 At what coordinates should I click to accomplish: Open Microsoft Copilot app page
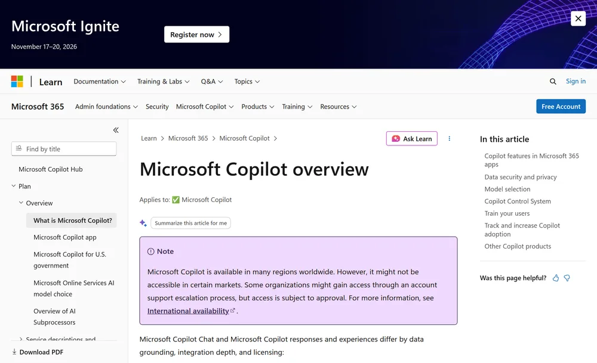coord(65,237)
